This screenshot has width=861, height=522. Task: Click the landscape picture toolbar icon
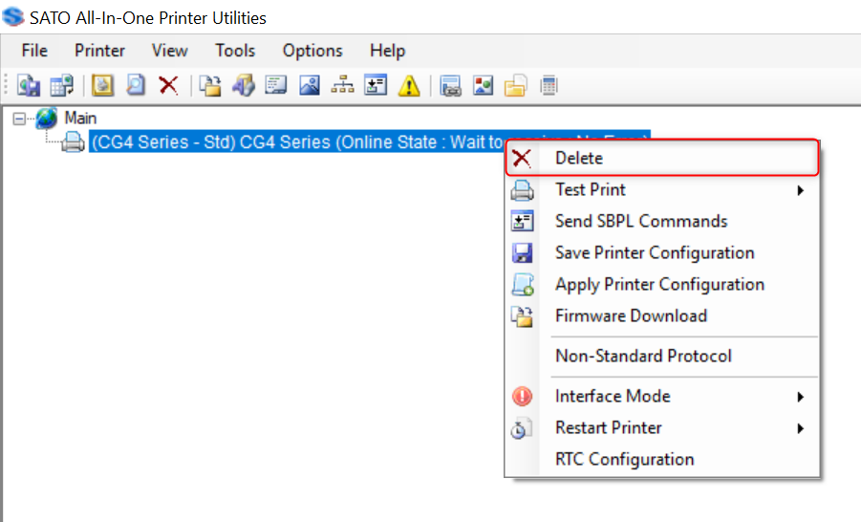[x=309, y=86]
